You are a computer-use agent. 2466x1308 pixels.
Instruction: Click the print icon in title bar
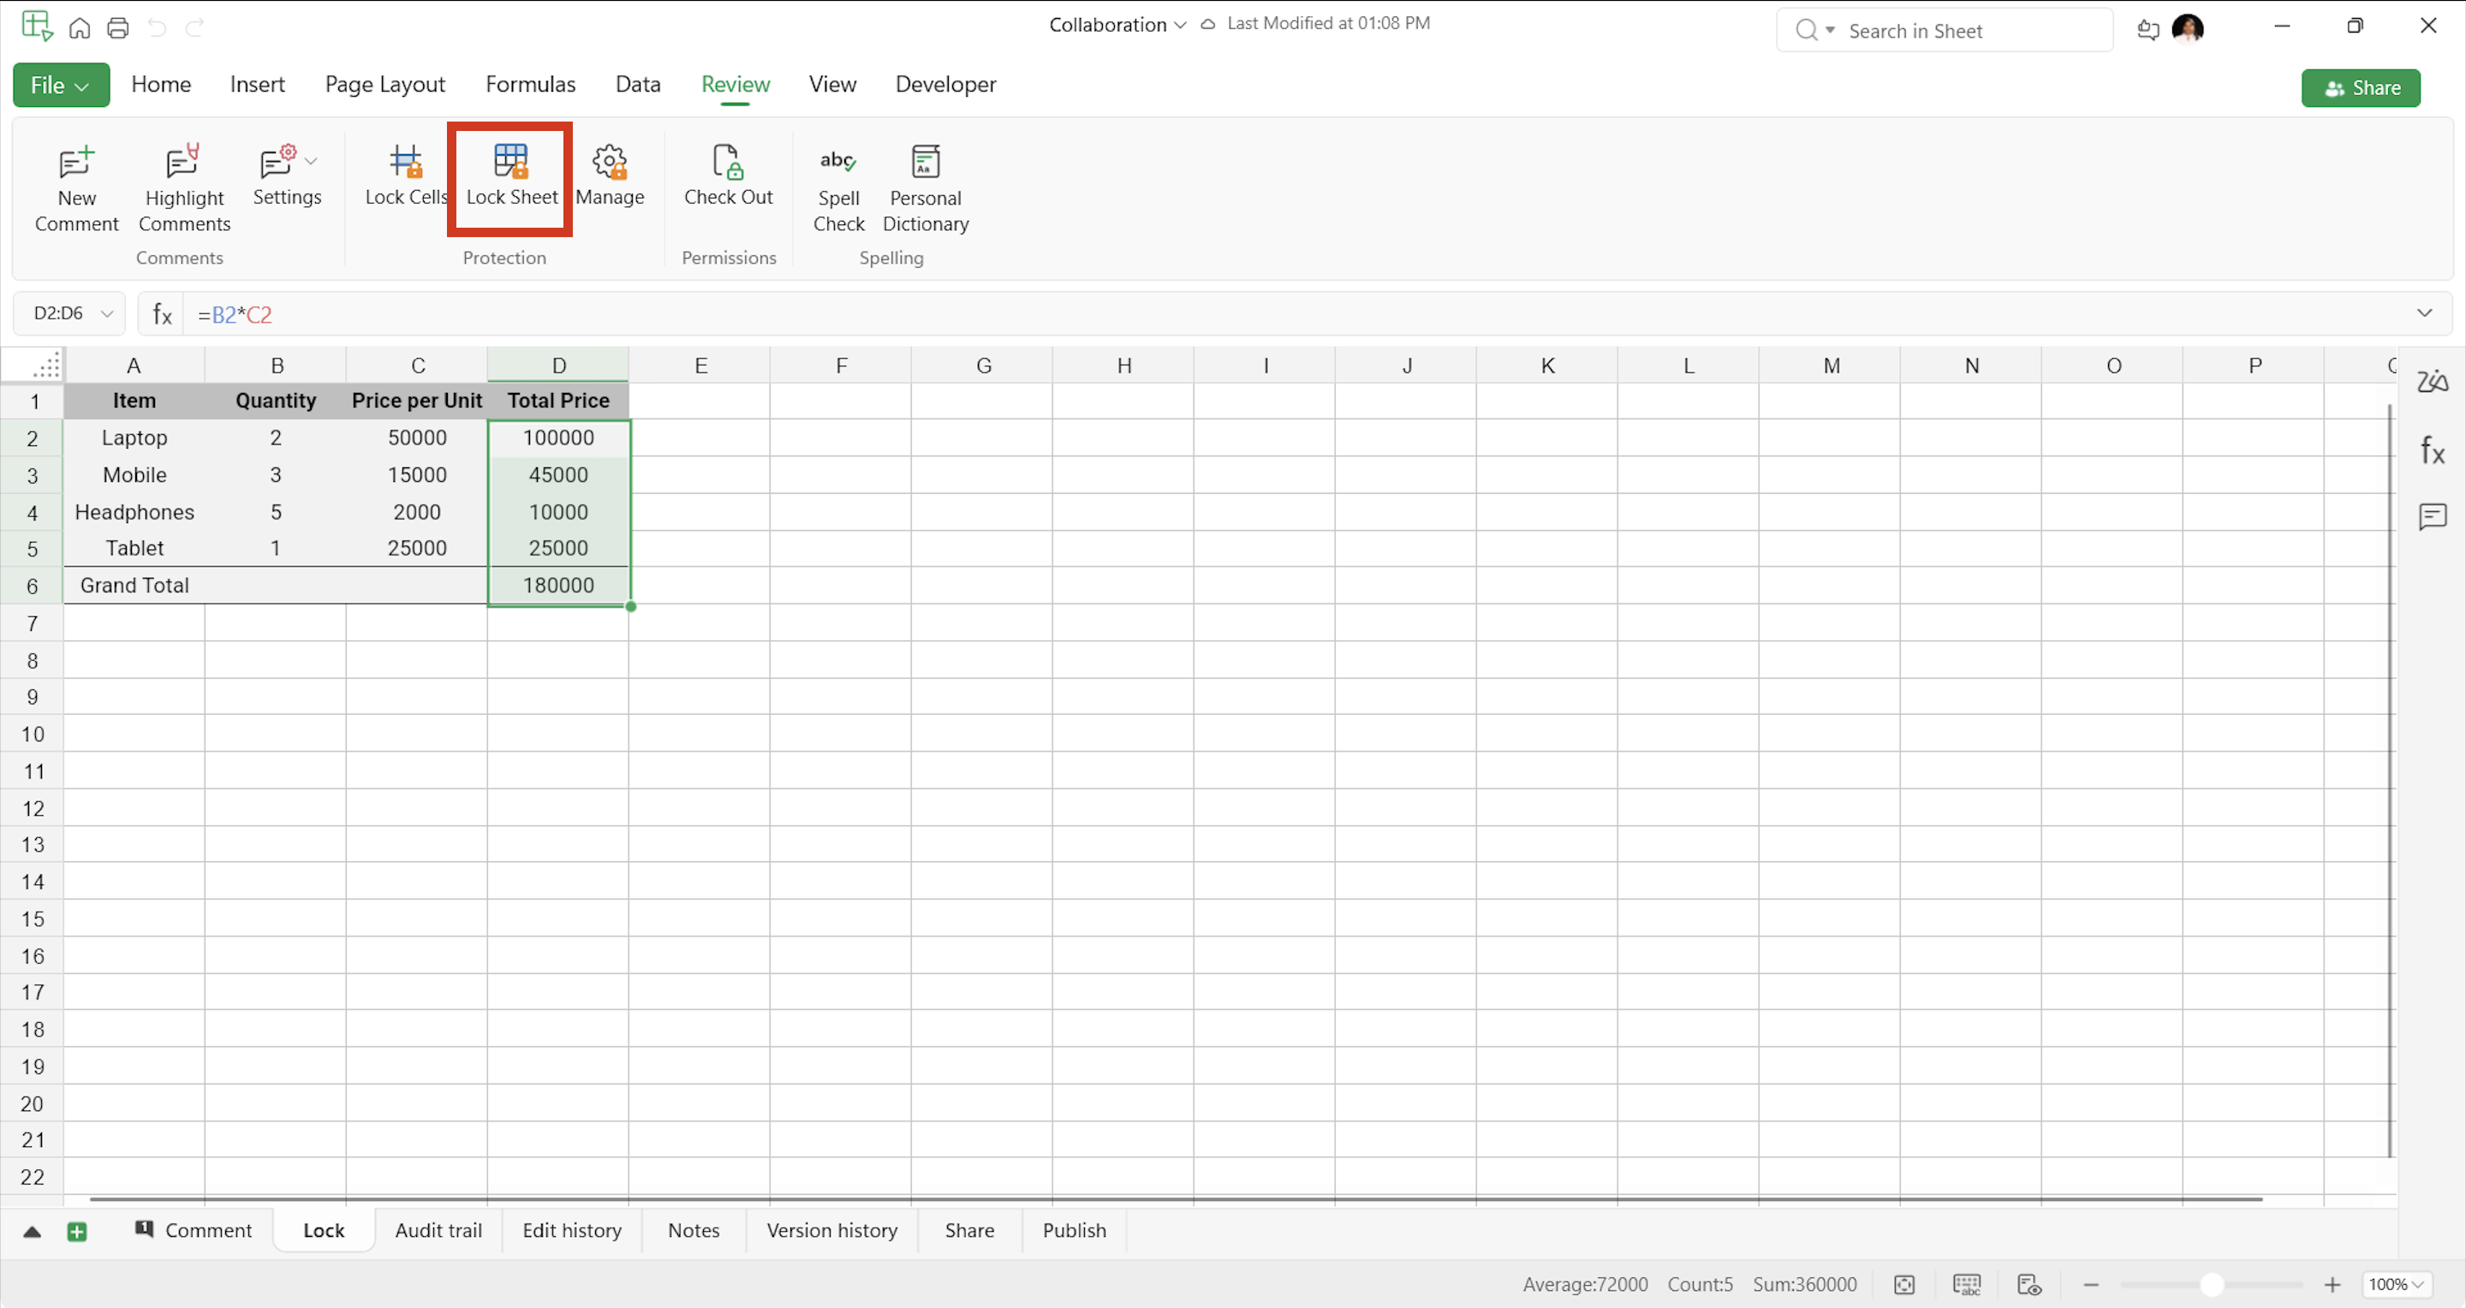coord(118,27)
